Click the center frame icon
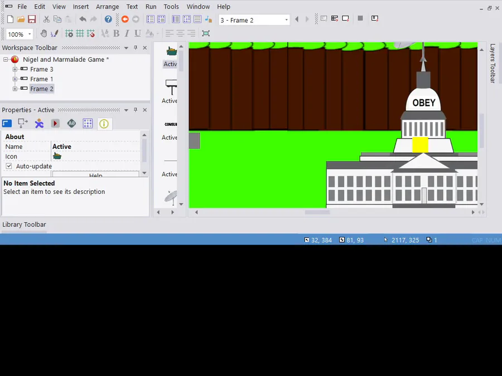Screen dimensions: 502x376 pyautogui.click(x=206, y=33)
